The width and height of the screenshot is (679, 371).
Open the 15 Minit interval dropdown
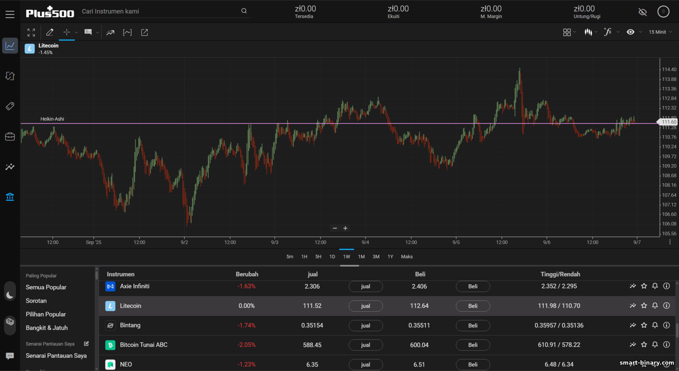[660, 32]
